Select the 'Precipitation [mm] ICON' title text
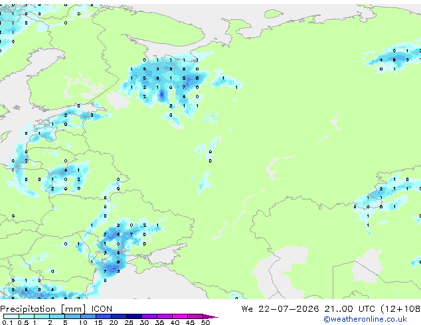421x325 pixels. coord(56,309)
